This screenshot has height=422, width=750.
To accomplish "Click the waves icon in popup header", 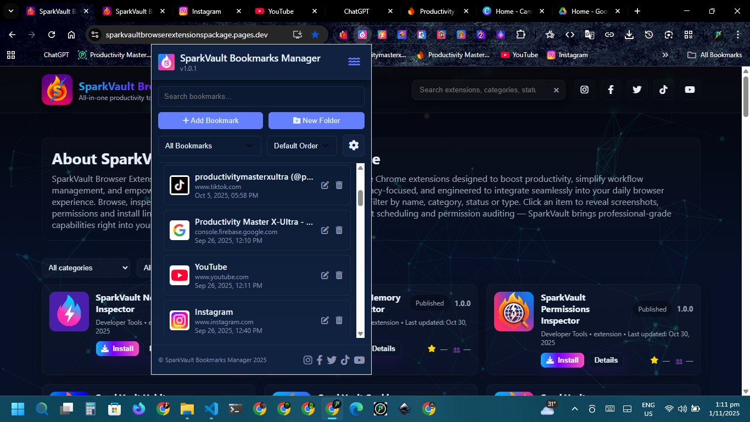I will [354, 62].
